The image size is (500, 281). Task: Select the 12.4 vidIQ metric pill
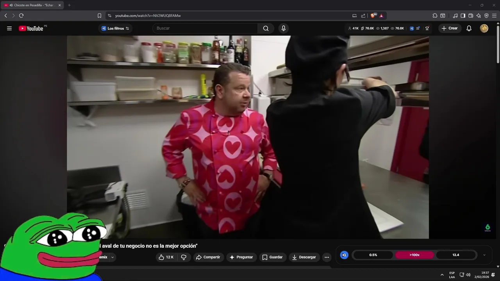(456, 255)
